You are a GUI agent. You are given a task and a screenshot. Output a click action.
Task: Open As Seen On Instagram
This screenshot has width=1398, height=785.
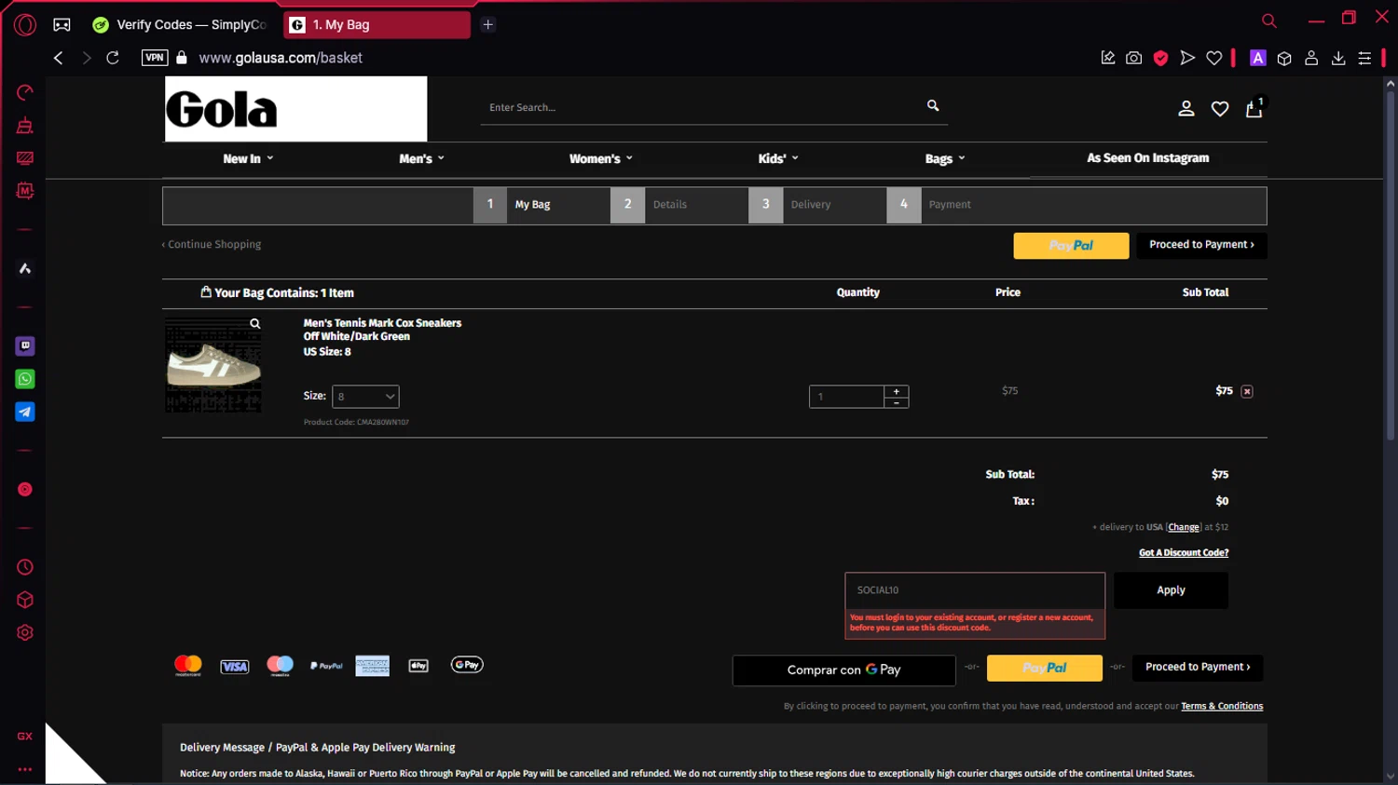pyautogui.click(x=1148, y=158)
